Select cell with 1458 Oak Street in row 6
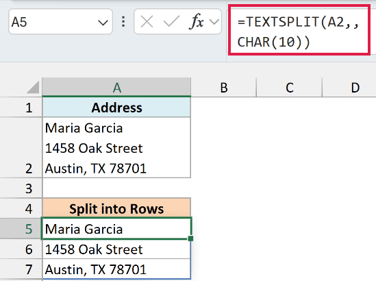Screen dimensions: 376x281 tap(116, 249)
